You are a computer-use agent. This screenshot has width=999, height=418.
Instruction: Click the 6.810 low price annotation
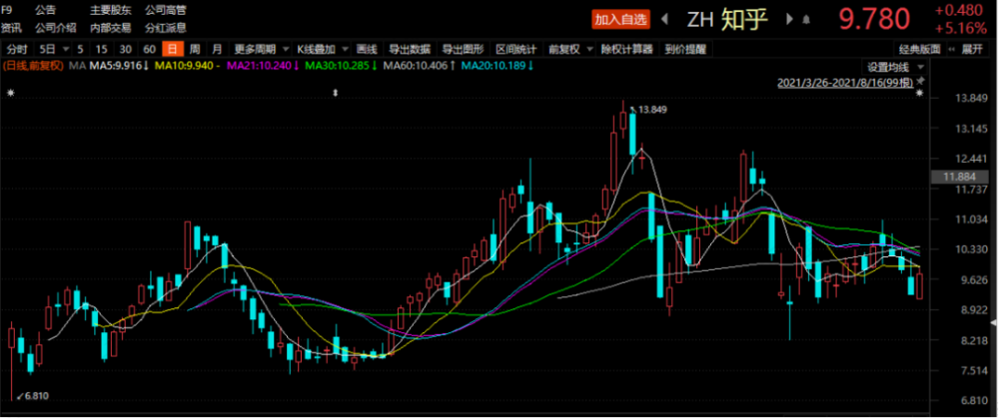[37, 396]
